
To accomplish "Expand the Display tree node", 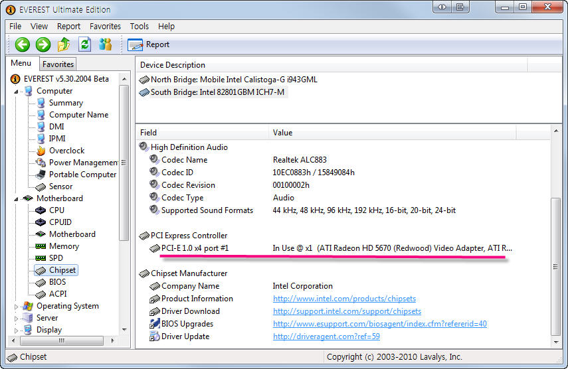I will [x=16, y=331].
